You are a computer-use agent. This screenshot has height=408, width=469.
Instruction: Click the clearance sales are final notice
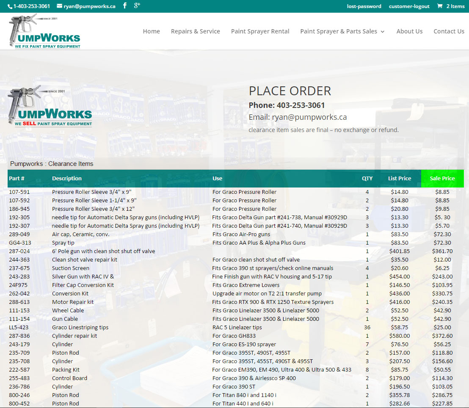click(x=323, y=130)
